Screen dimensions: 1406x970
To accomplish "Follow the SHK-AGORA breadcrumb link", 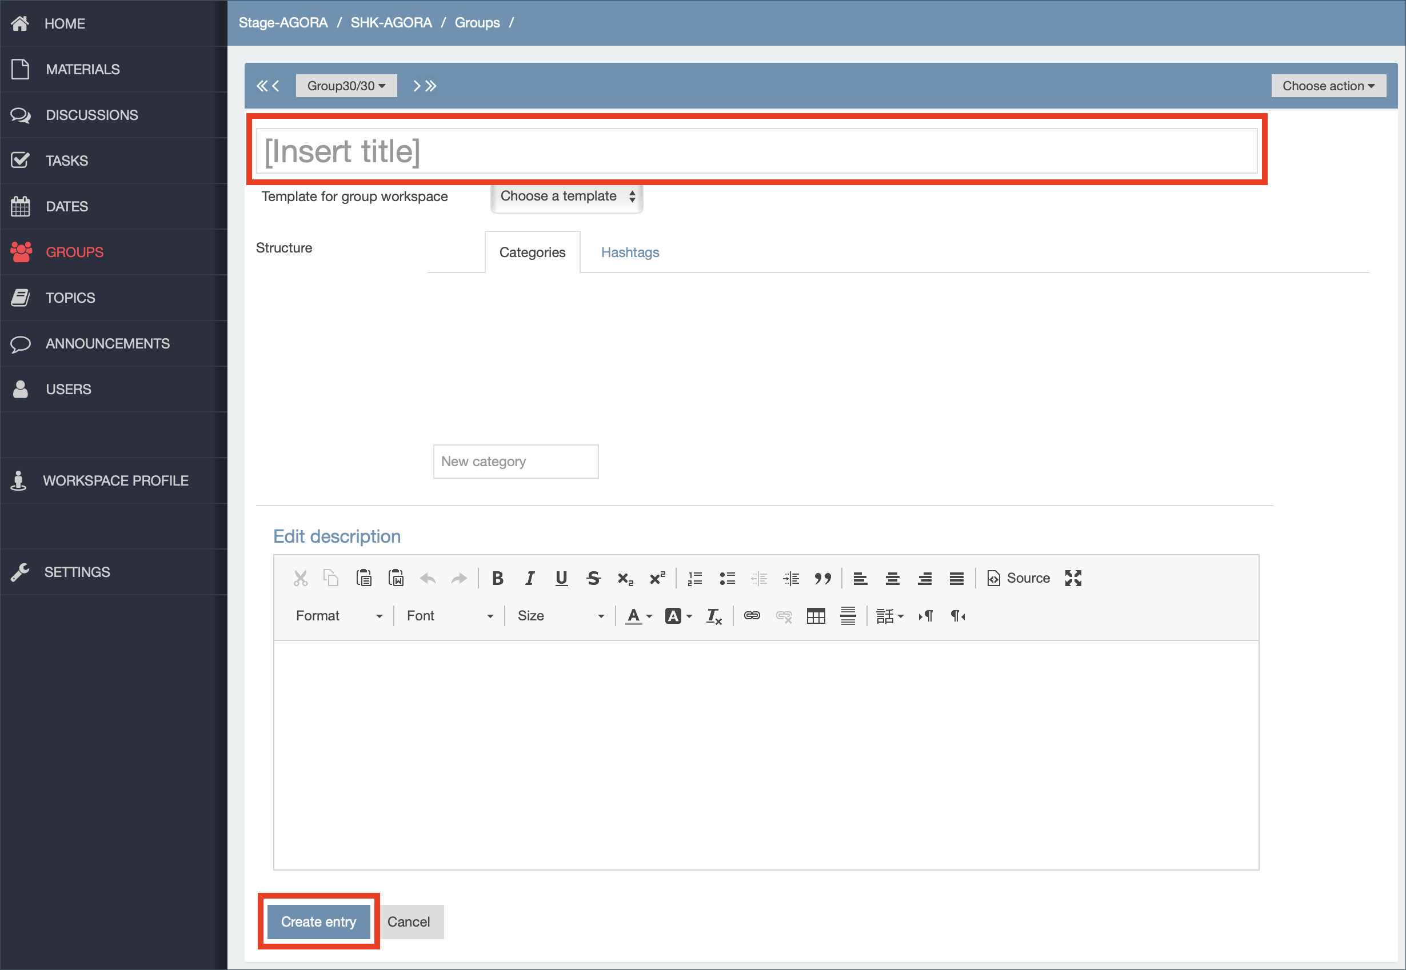I will tap(391, 22).
